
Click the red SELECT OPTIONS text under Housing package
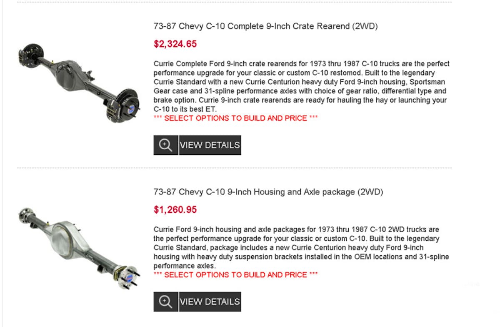point(235,275)
